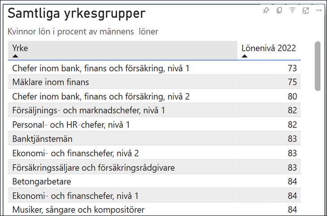Click Personal- och HR-chefer, nivå 1

coord(71,125)
